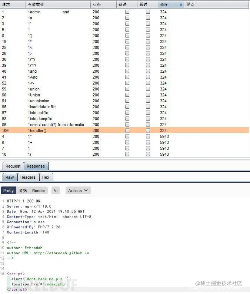Toggle 超时 checkbox in the 1load data infile row
This screenshot has width=250, height=294.
[x=148, y=107]
